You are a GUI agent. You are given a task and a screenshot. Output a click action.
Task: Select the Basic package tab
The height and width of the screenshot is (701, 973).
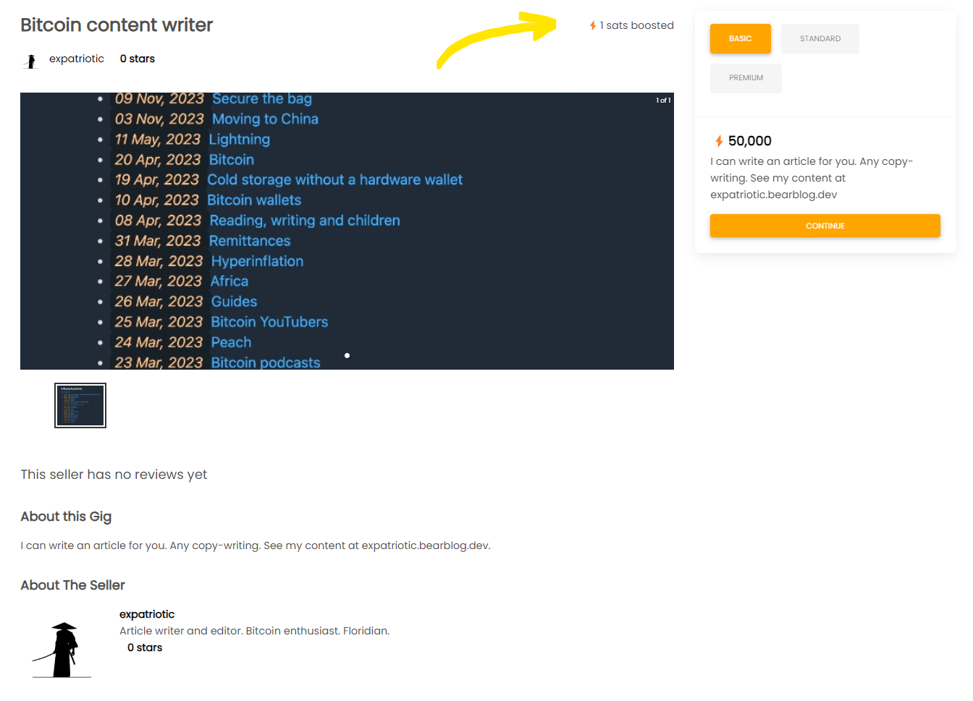[740, 39]
